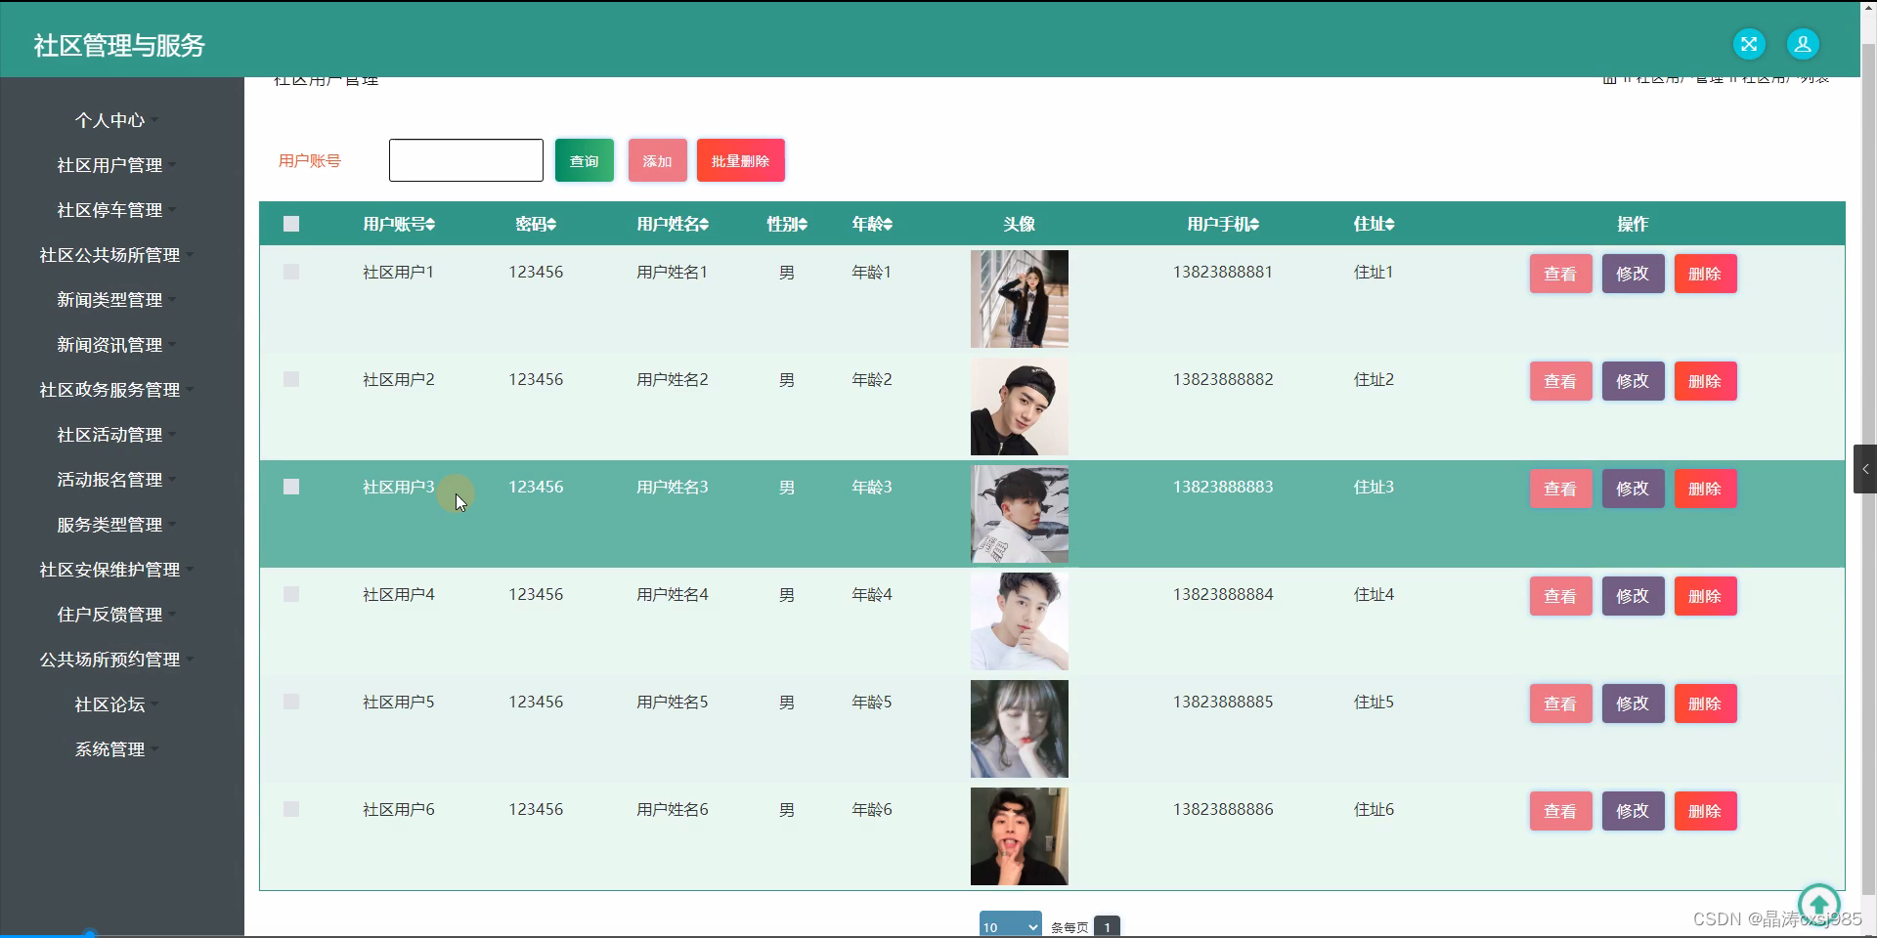Screen dimensions: 1877x938
Task: Delete the 社区用户3 record
Action: pos(1705,489)
